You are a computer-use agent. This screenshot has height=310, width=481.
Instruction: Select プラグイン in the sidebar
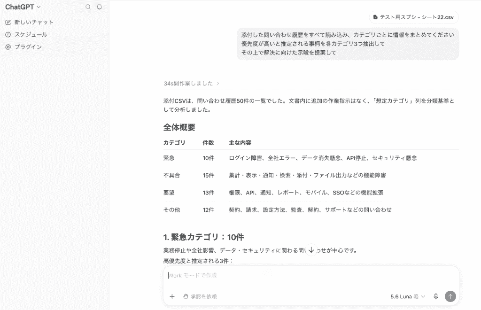click(x=28, y=46)
